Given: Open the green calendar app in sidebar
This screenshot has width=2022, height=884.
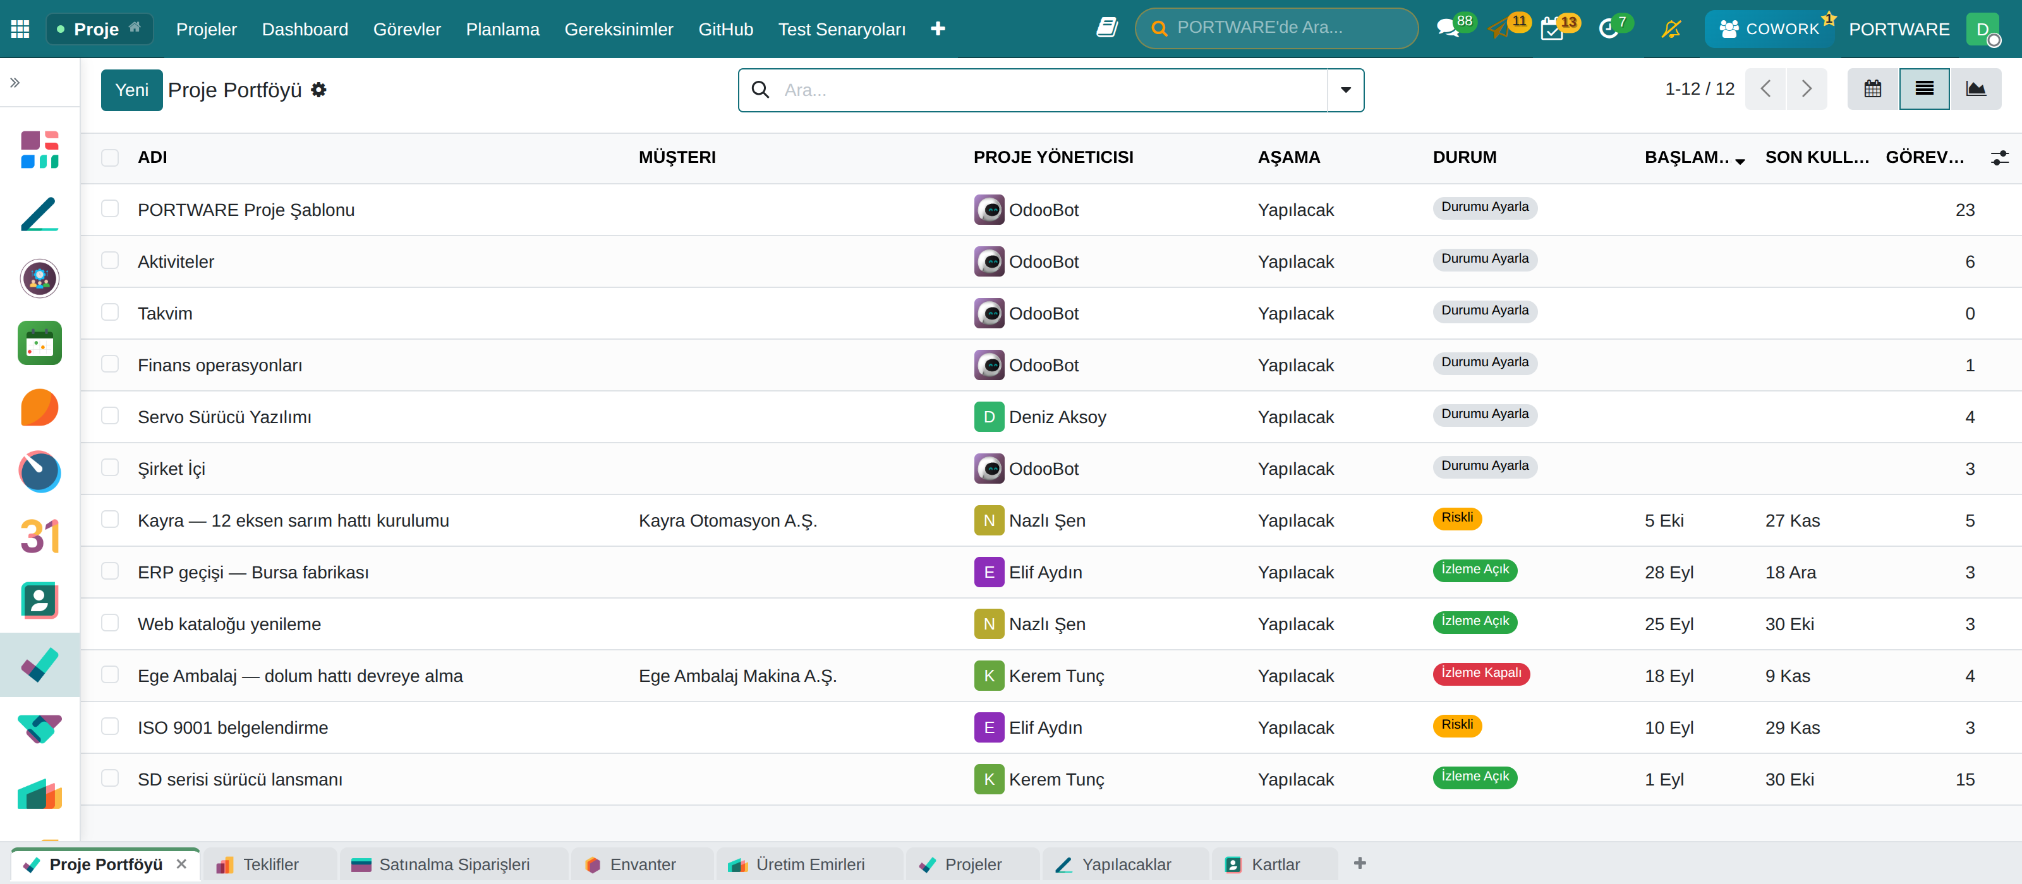Looking at the screenshot, I should 40,343.
